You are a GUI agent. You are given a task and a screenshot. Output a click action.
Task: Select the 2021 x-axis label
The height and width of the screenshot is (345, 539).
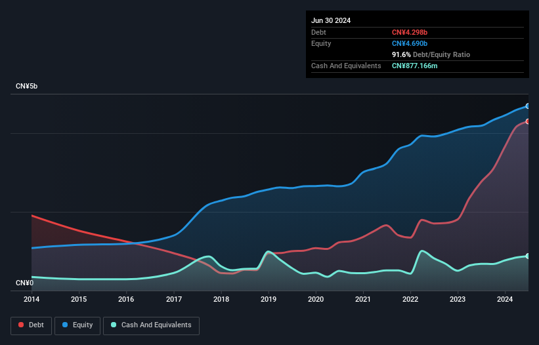(x=363, y=299)
